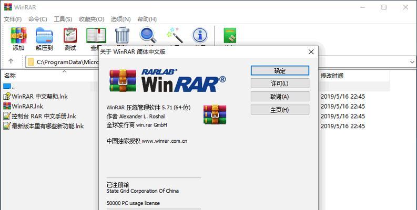Click the address path field C:\ProgramData

(67, 62)
